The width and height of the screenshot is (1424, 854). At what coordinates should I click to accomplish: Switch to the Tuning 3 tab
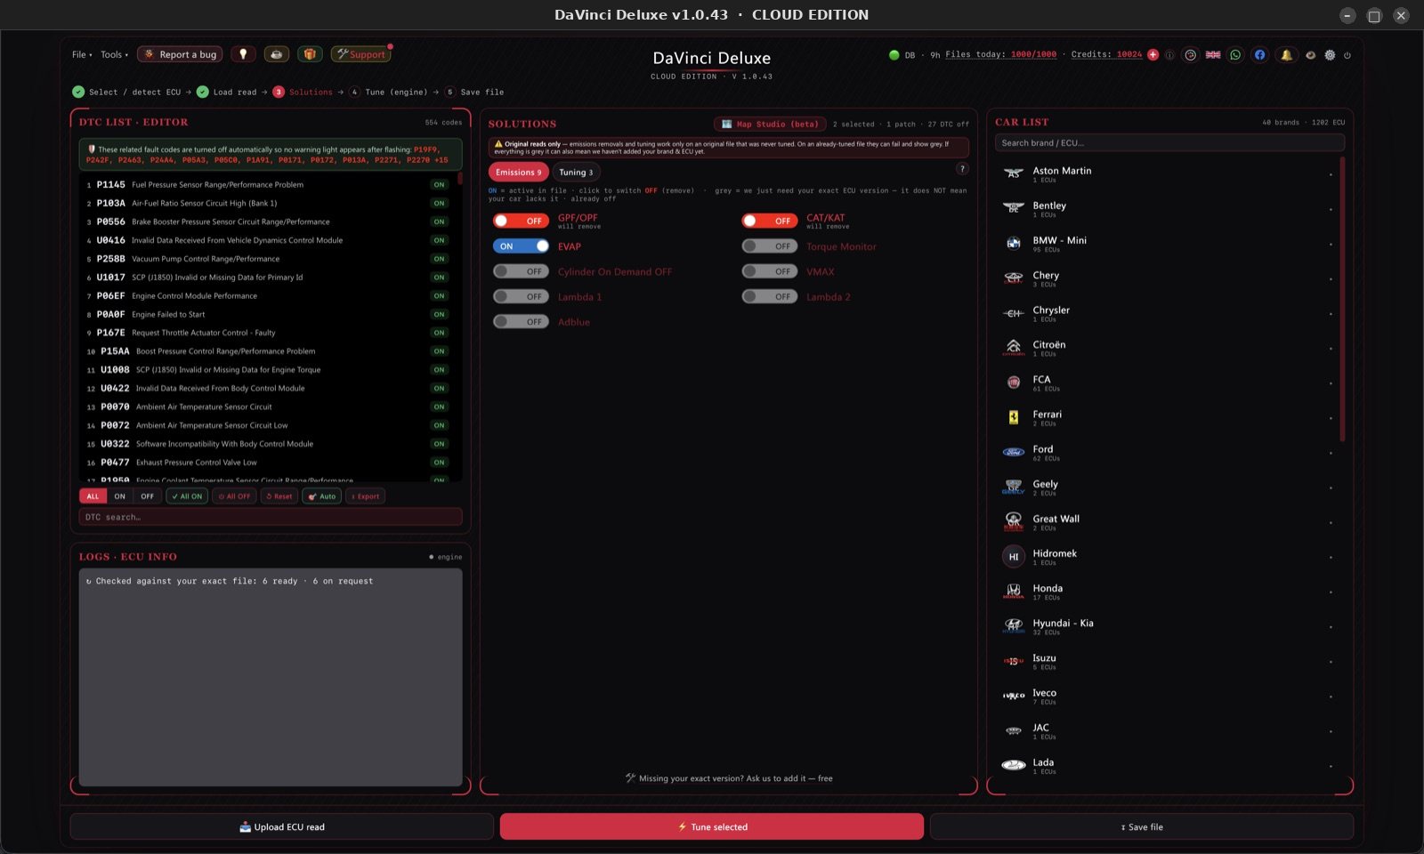coord(576,172)
